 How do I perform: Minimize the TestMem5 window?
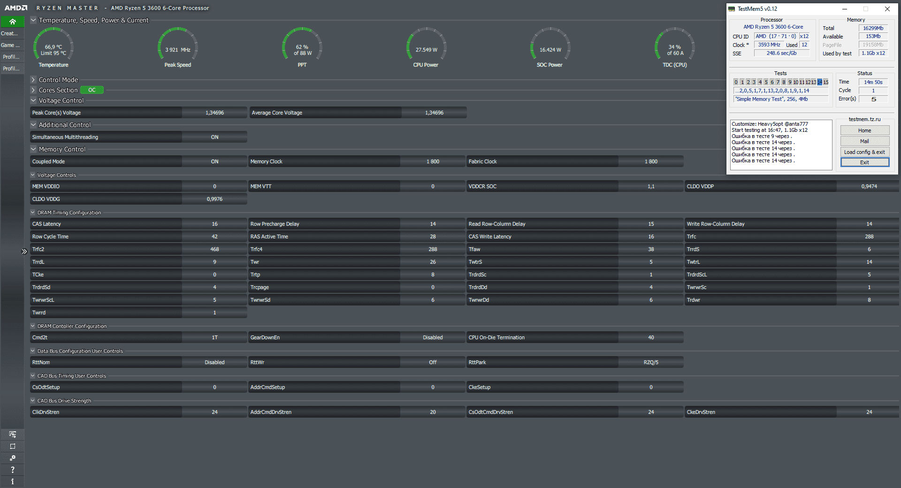click(x=844, y=9)
